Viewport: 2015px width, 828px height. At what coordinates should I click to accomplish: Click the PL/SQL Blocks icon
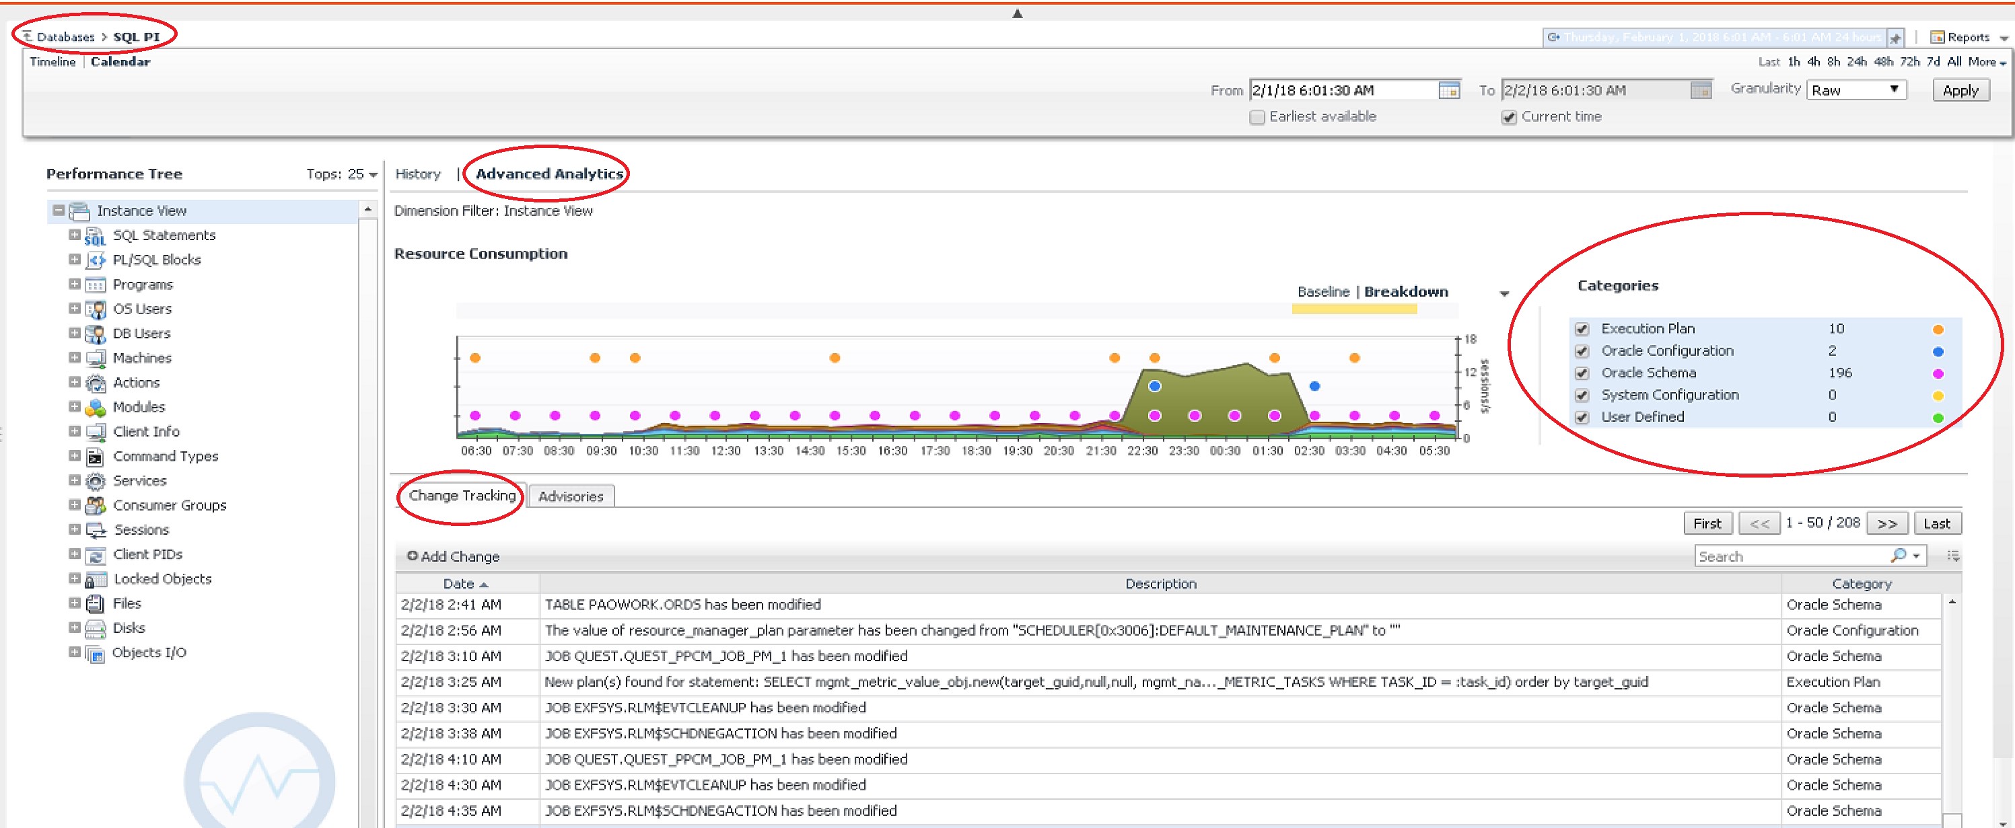click(95, 260)
